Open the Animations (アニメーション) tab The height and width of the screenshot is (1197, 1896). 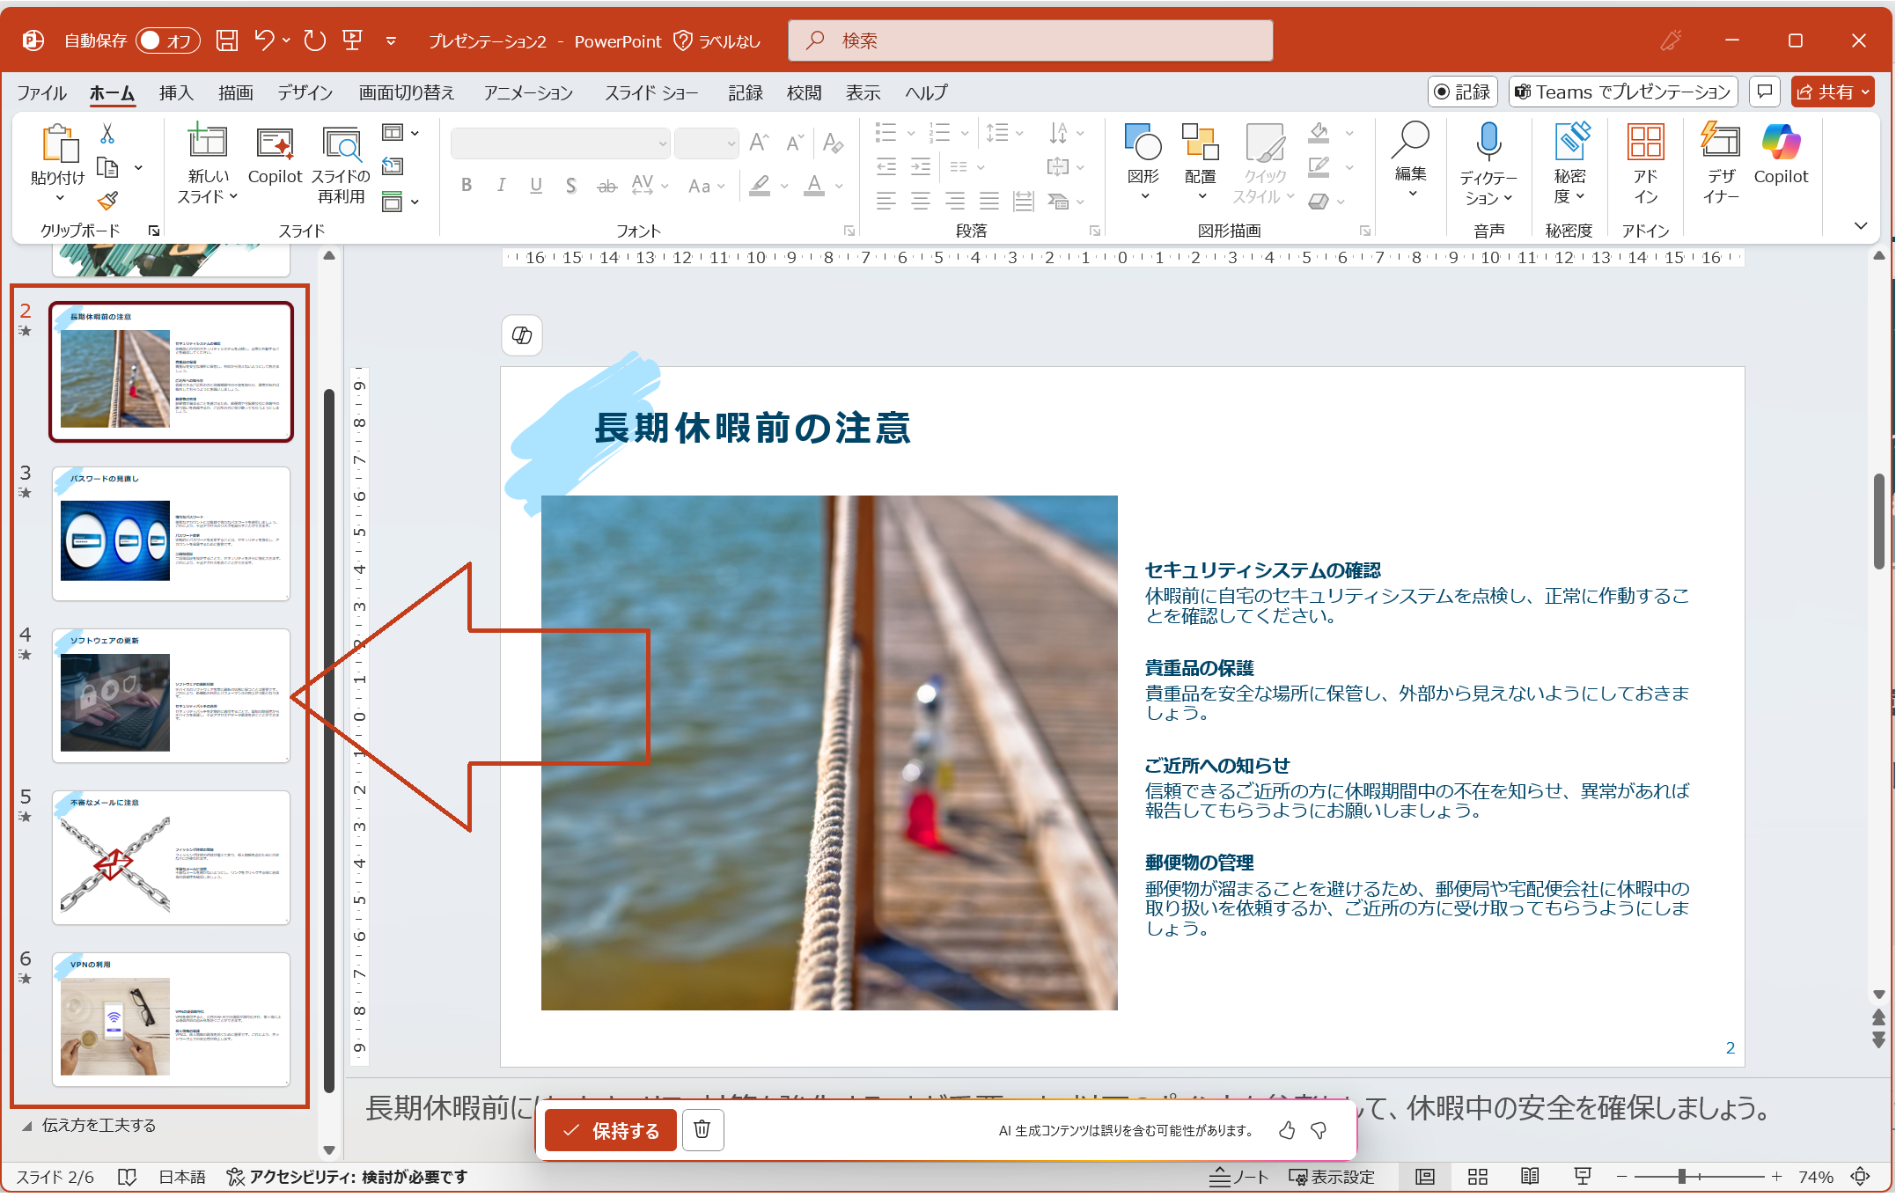[528, 92]
